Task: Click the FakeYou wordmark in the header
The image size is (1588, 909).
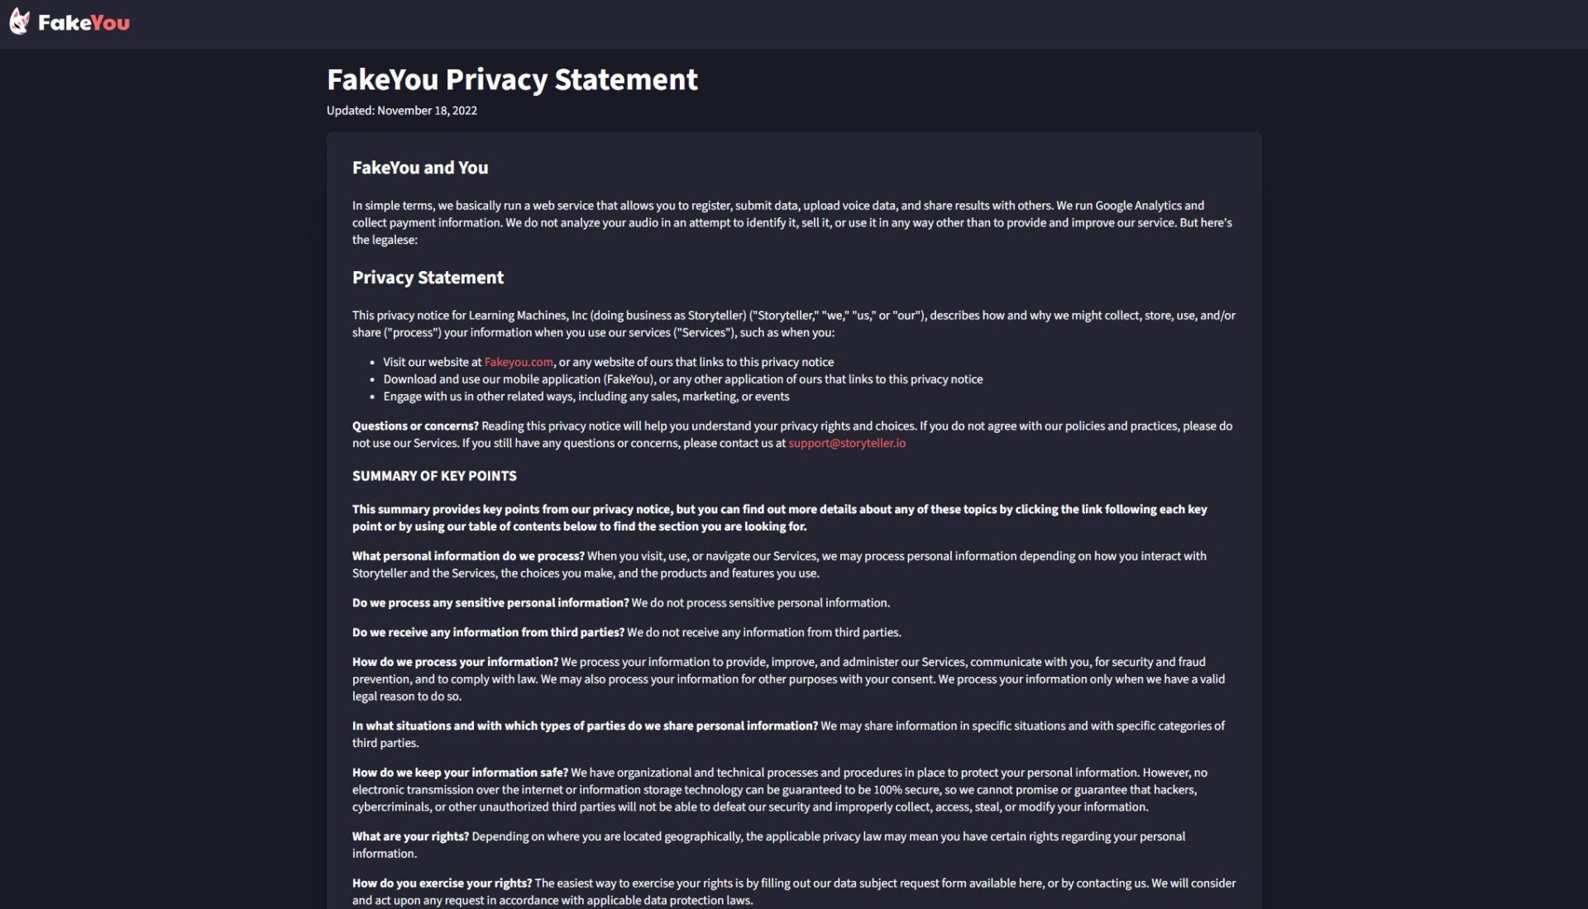Action: point(84,23)
